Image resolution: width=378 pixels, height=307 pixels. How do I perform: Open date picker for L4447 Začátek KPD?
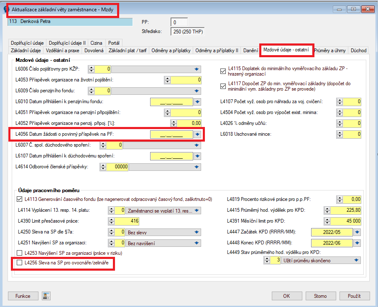tap(357, 232)
